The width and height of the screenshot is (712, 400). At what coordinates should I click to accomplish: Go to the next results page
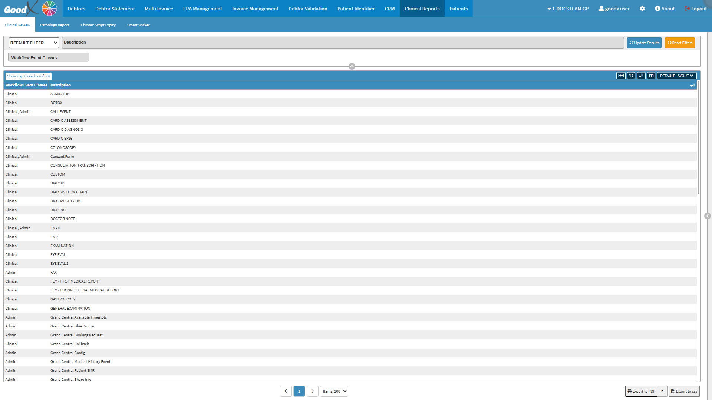click(x=313, y=391)
